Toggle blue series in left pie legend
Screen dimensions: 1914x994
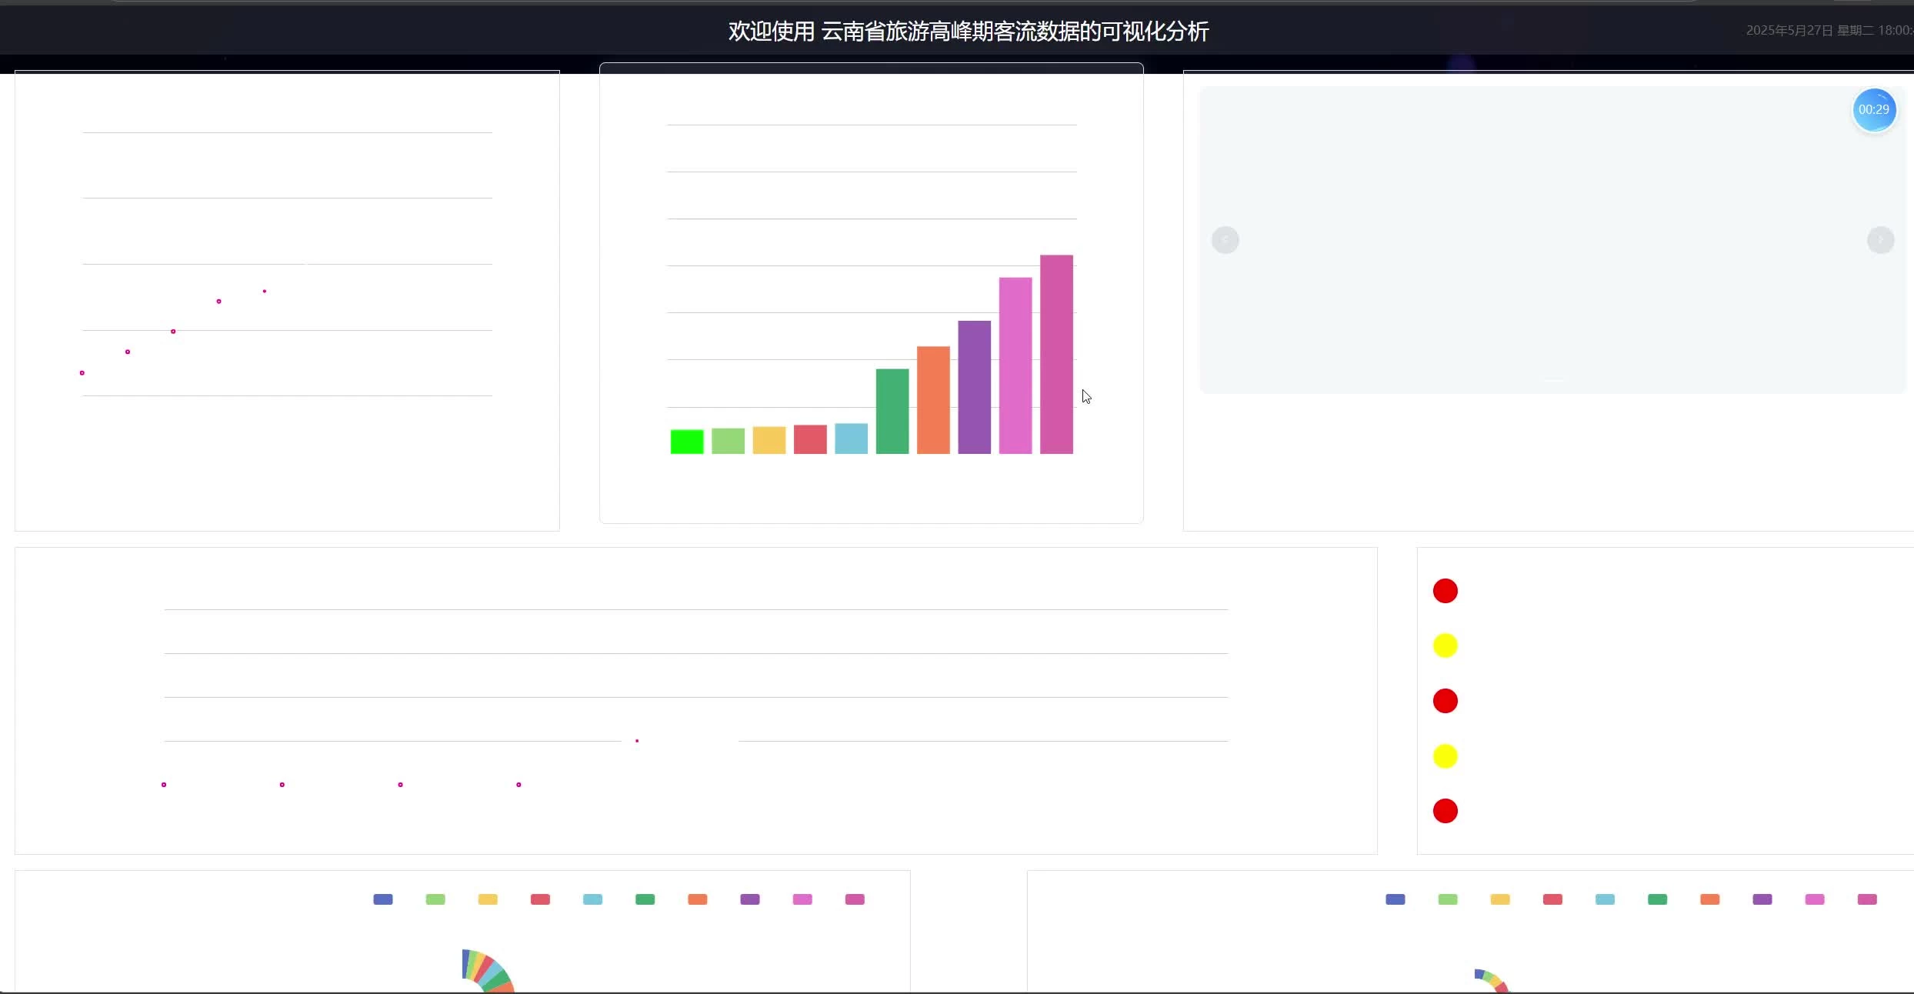[x=383, y=899]
